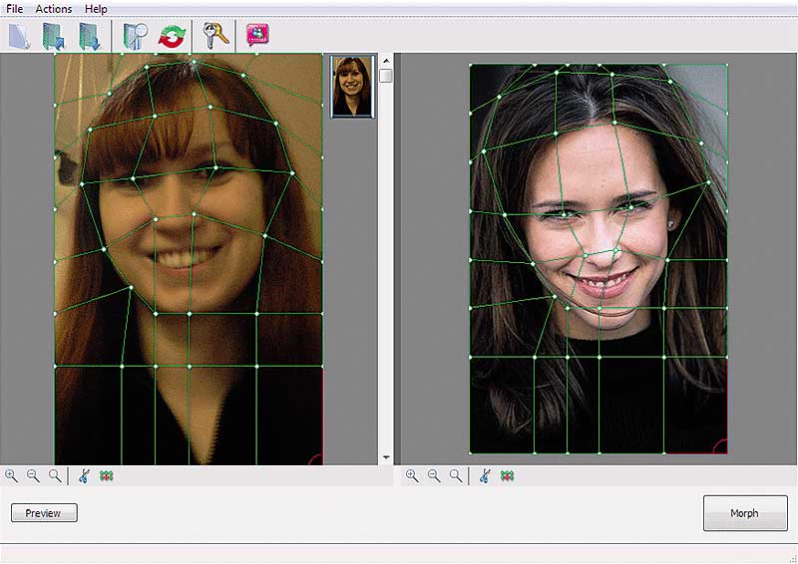This screenshot has width=798, height=564.
Task: Click the scroll down arrow of thumbnail list
Action: [386, 457]
